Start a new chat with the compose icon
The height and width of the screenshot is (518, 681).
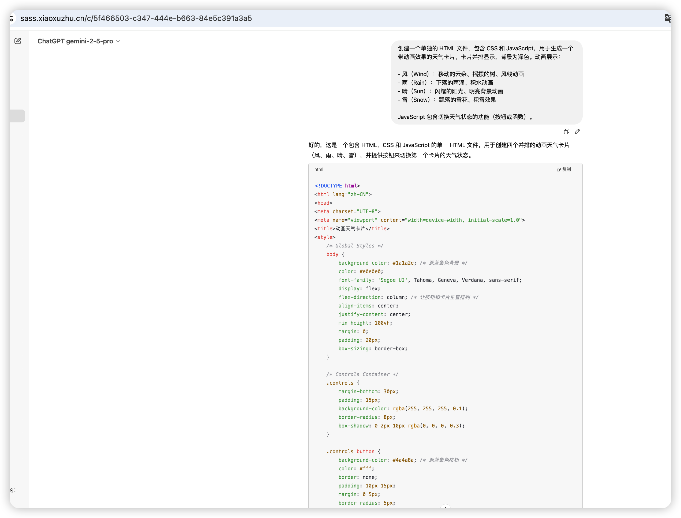(x=18, y=41)
